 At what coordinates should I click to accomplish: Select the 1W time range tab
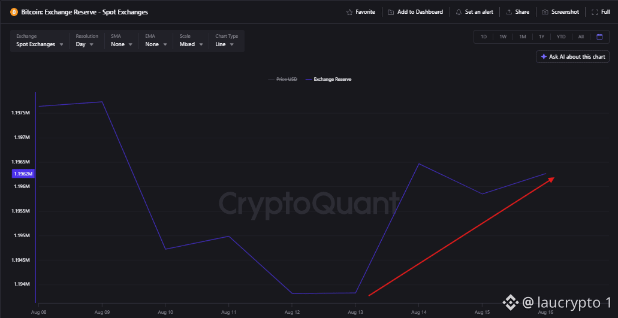click(x=503, y=37)
